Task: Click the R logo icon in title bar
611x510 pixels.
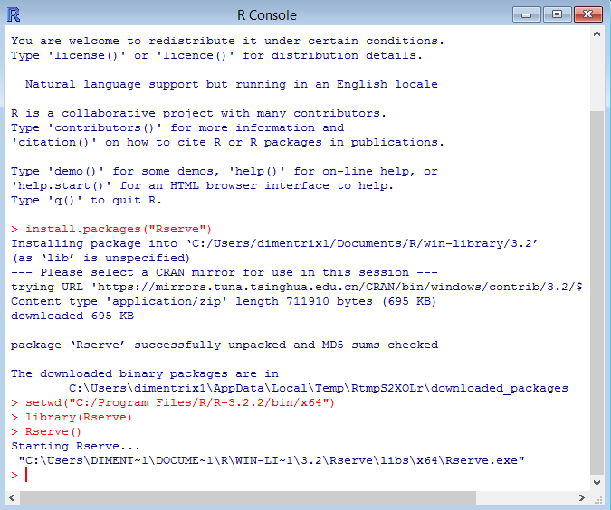Action: click(x=14, y=15)
